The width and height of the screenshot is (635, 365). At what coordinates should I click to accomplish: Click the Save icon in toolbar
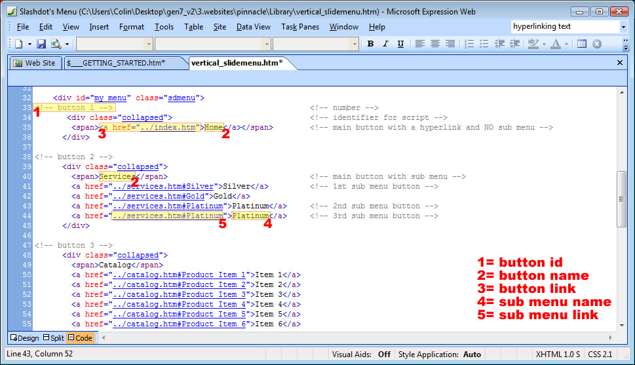pos(41,44)
